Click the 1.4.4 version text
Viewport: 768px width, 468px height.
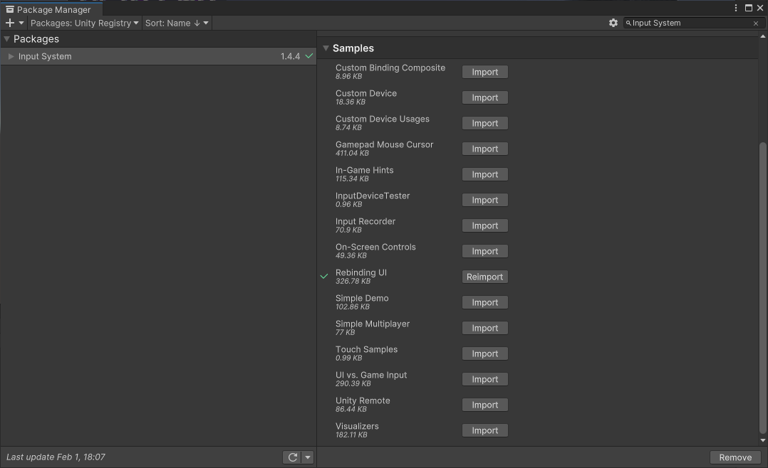point(290,56)
